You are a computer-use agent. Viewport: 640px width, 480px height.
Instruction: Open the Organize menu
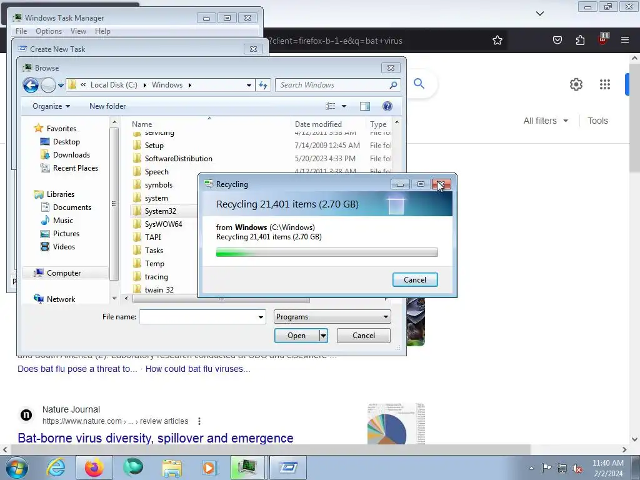click(x=51, y=106)
